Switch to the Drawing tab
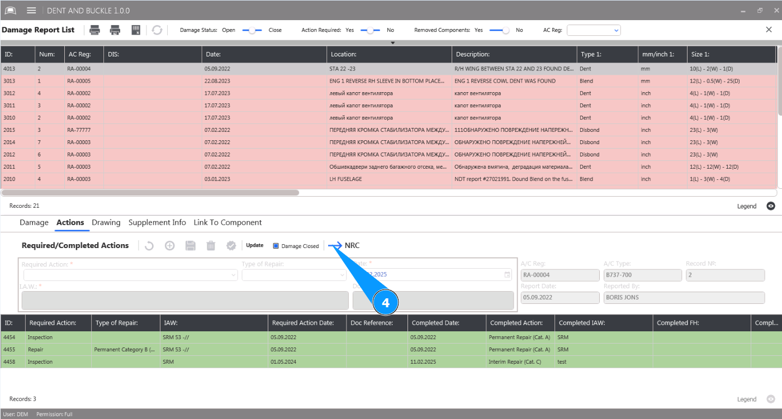This screenshot has height=419, width=782. 106,222
